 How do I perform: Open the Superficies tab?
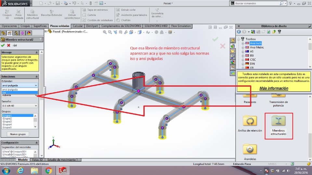click(x=40, y=26)
